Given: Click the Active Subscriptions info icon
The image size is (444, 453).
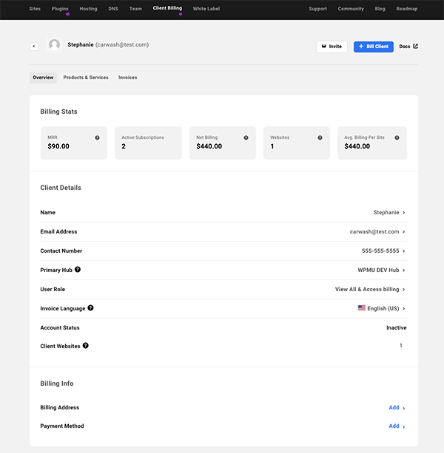Looking at the screenshot, I should point(171,137).
